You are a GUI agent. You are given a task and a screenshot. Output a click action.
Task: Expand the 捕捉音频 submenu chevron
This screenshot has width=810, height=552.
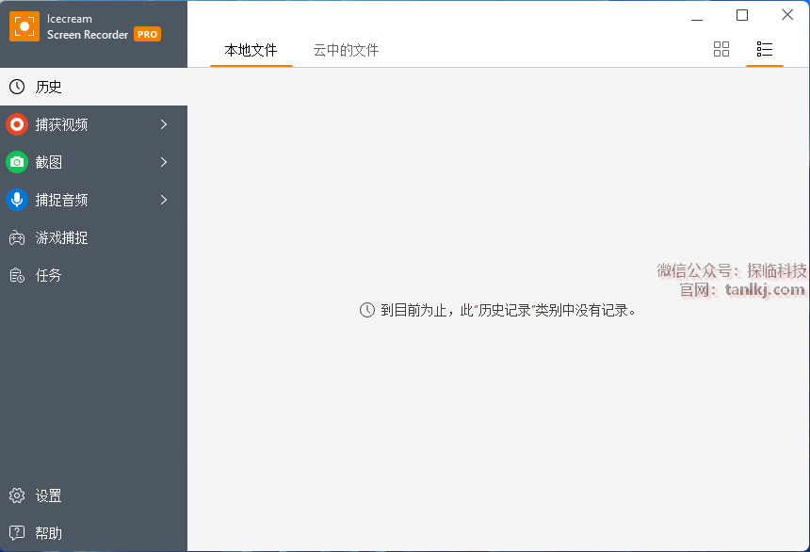coord(164,200)
